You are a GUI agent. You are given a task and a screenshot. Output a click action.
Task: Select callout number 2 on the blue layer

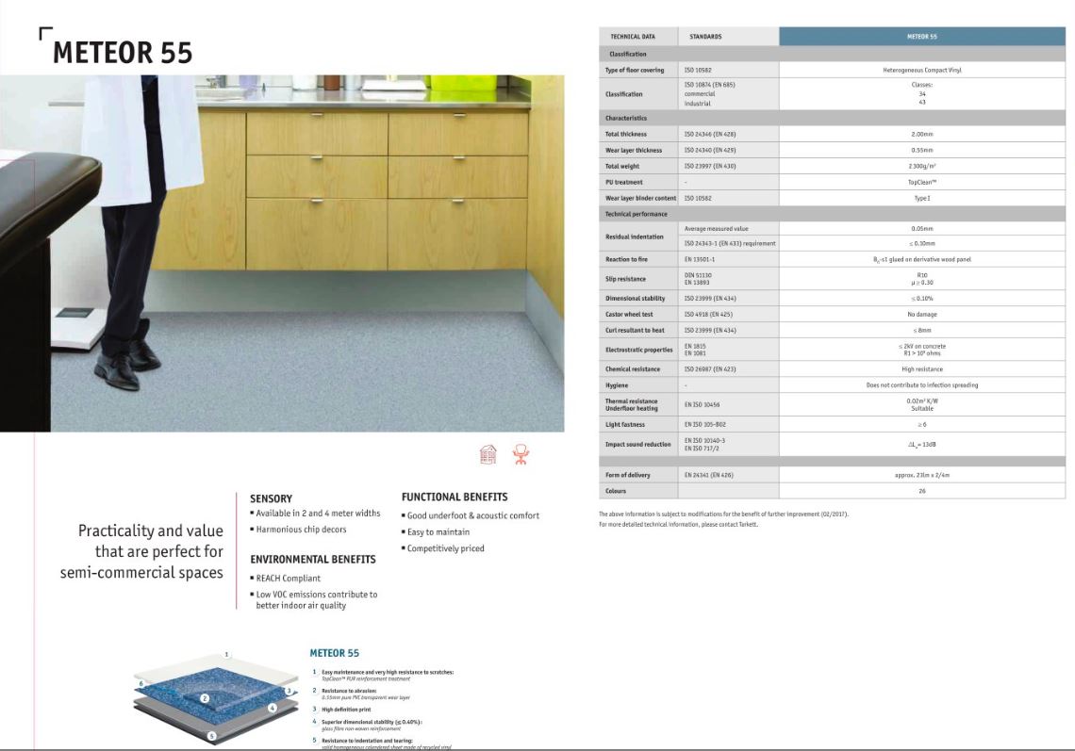tap(205, 698)
